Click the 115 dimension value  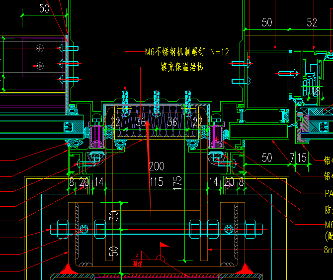pos(156,182)
